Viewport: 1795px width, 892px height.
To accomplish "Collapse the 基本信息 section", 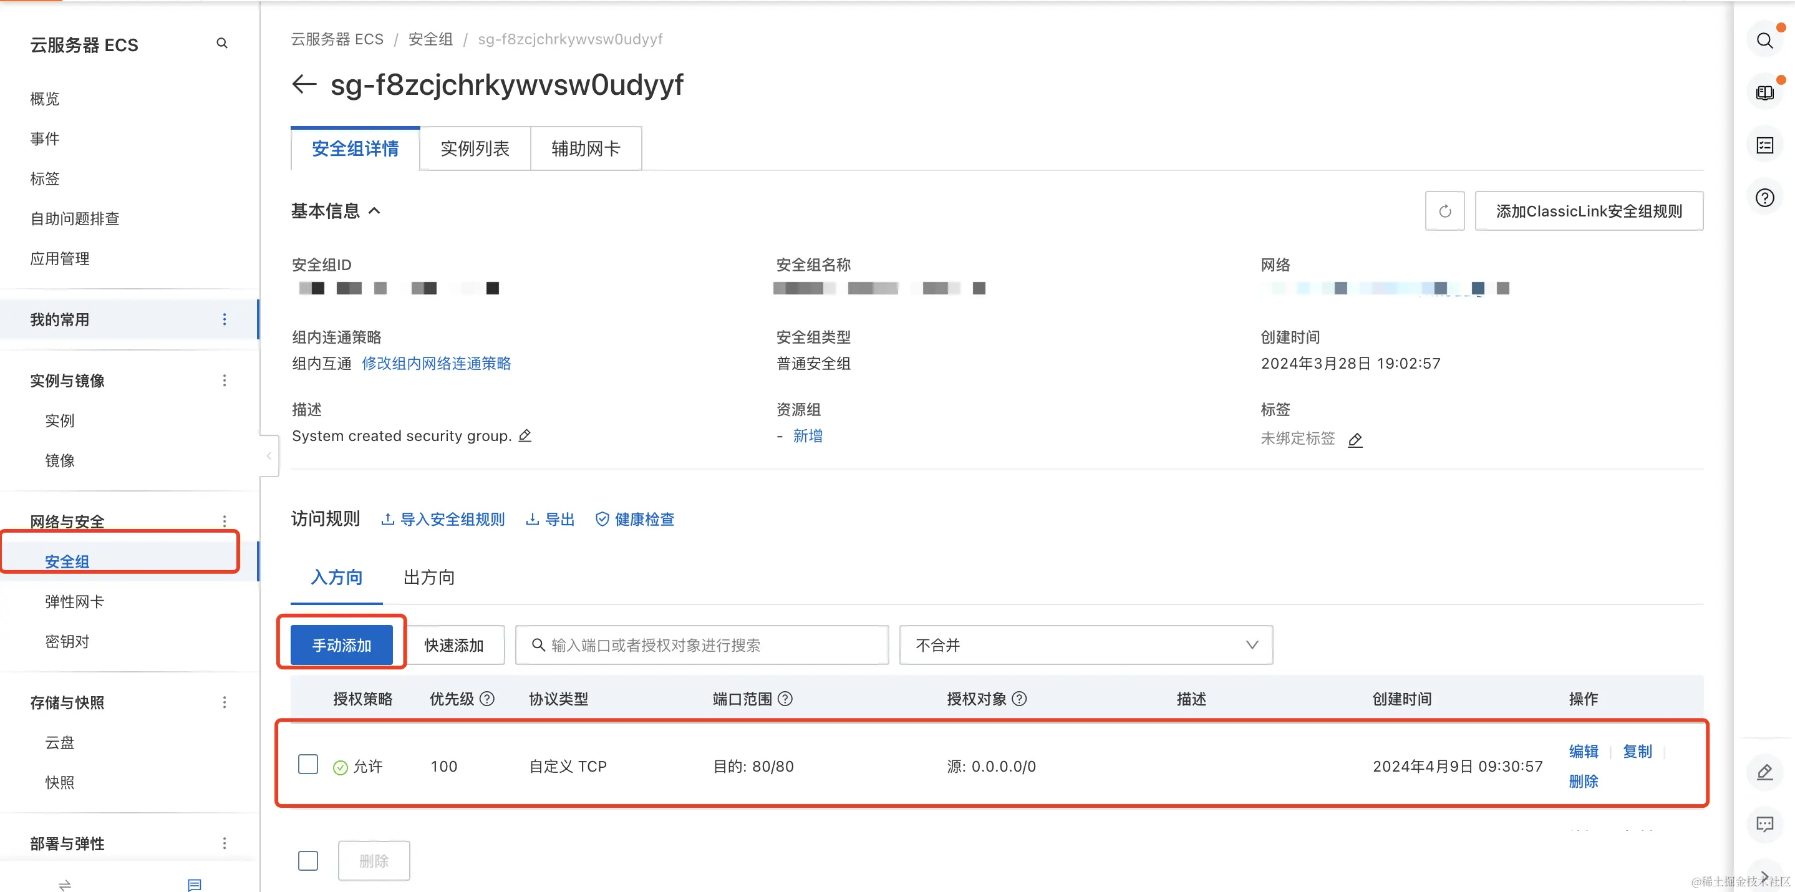I will click(374, 210).
